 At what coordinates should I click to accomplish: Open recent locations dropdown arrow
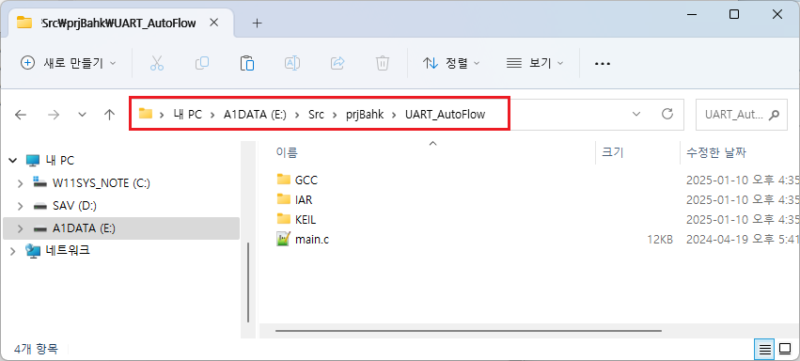(x=82, y=115)
